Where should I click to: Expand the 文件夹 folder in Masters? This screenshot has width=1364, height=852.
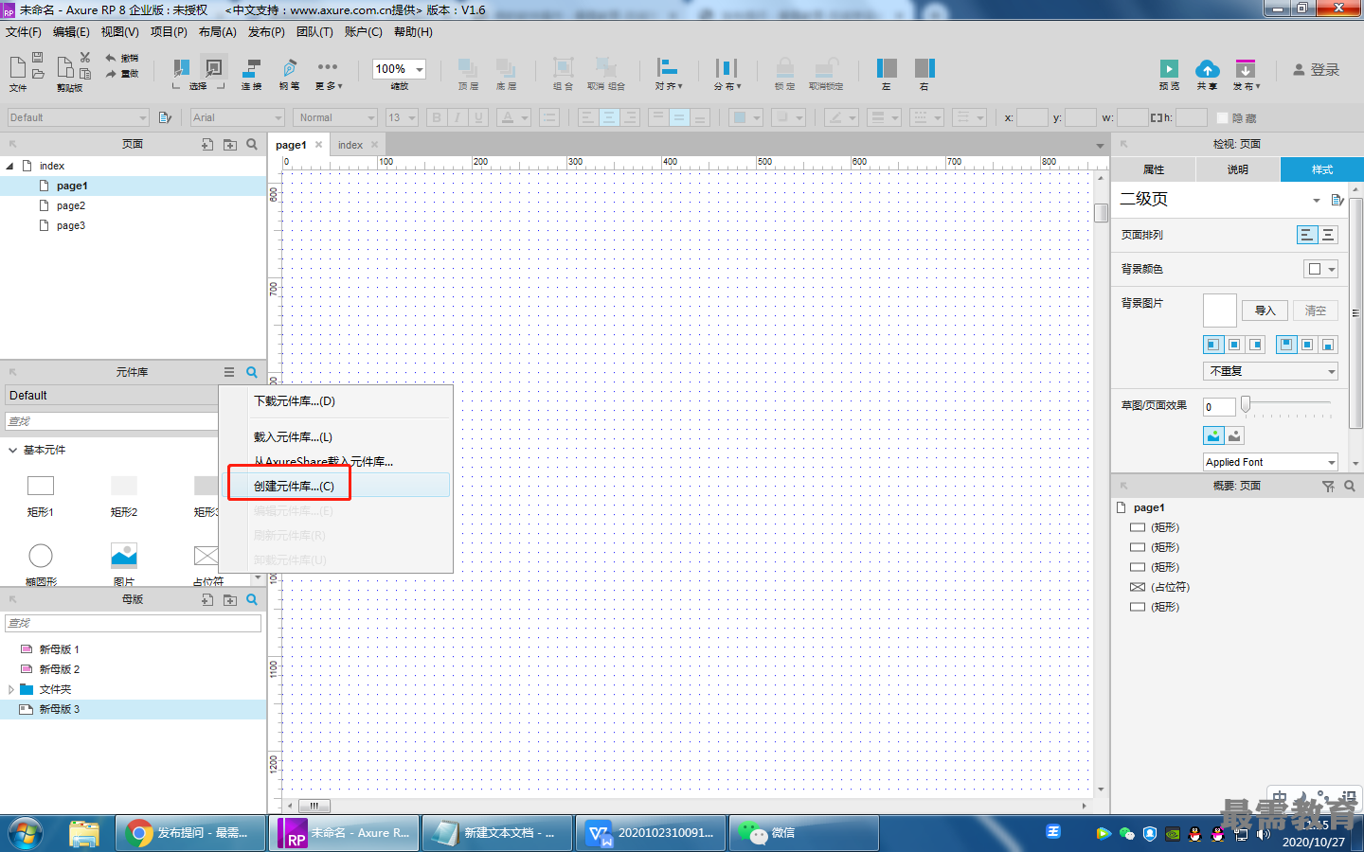pyautogui.click(x=11, y=689)
